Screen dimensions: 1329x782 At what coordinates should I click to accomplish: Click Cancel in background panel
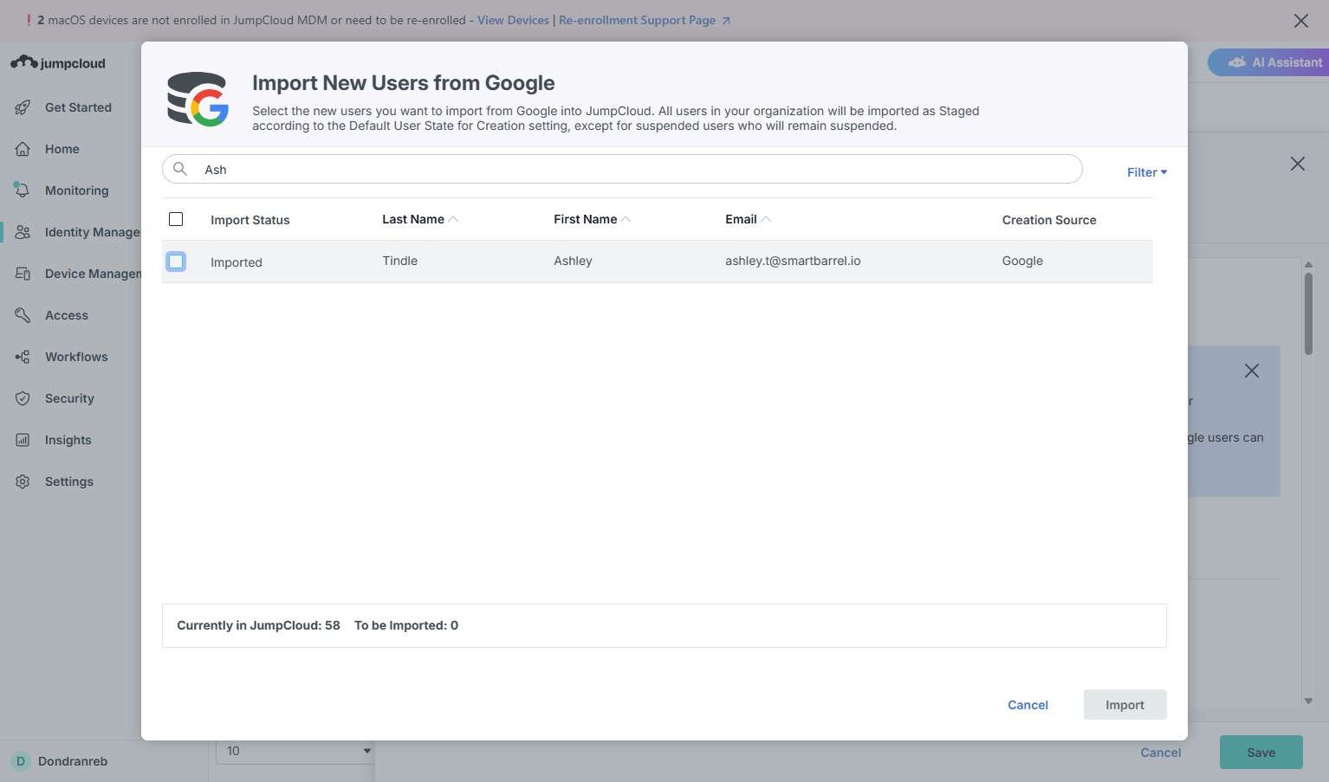(x=1161, y=753)
